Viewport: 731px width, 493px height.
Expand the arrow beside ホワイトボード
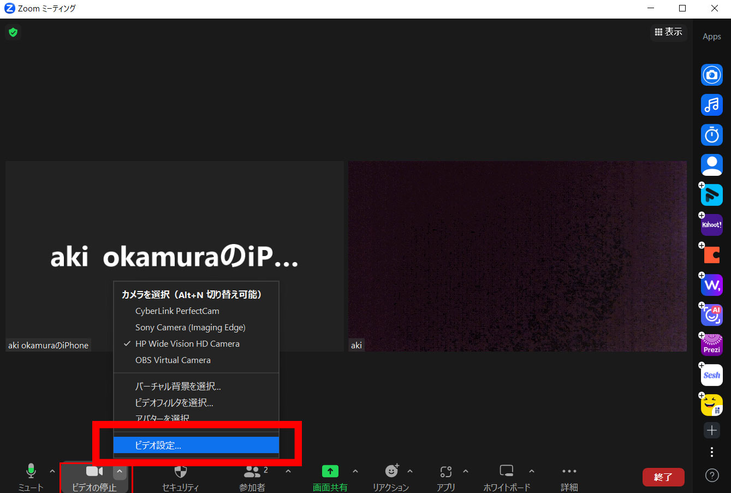[x=531, y=471]
